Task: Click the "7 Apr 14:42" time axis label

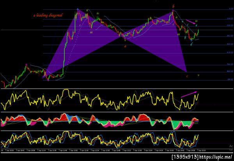Action: 180,150
